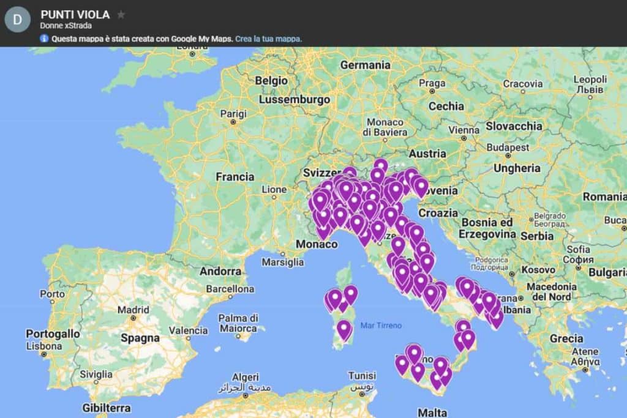The image size is (627, 418).
Task: Click the 'Madrid' city label
Action: 133,310
